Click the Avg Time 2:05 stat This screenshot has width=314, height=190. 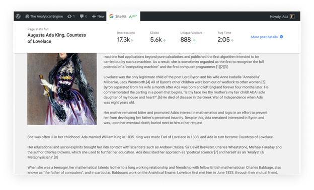pos(225,37)
